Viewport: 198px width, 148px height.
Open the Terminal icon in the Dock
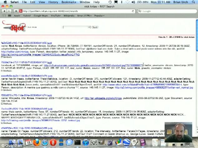point(77,142)
